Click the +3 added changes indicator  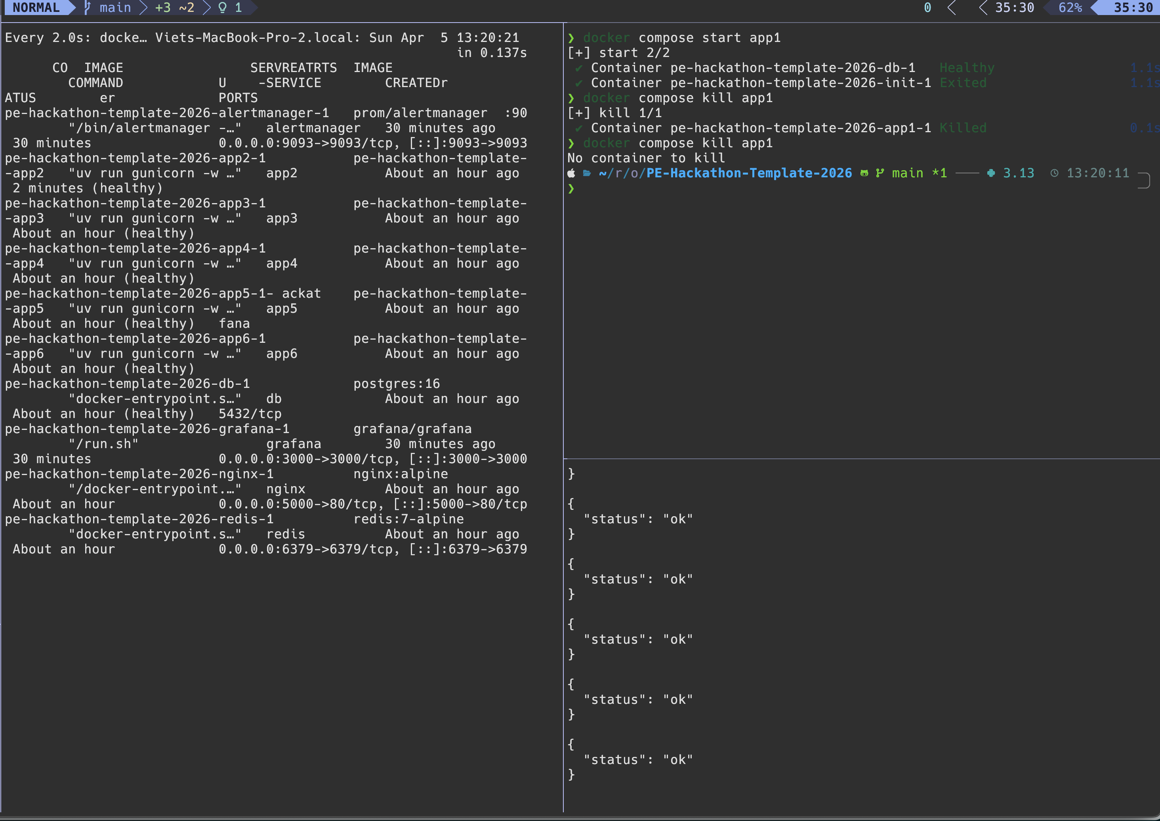[162, 8]
